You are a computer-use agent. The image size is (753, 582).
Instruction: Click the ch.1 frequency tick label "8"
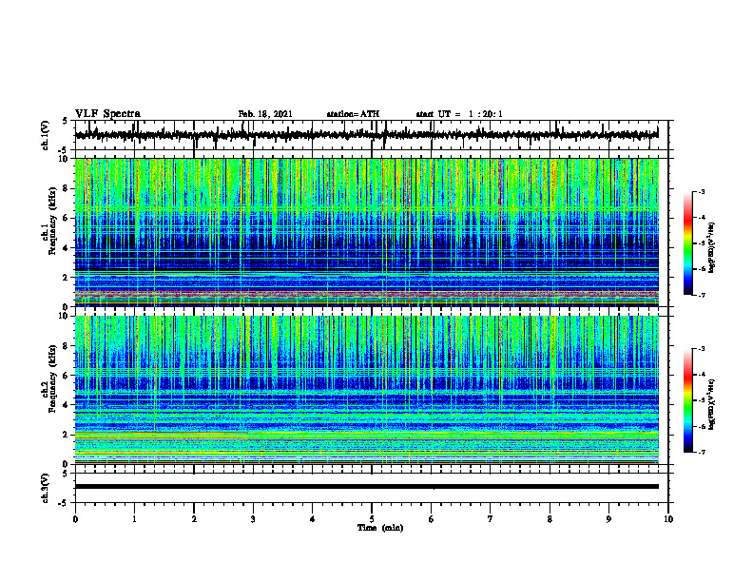(67, 188)
